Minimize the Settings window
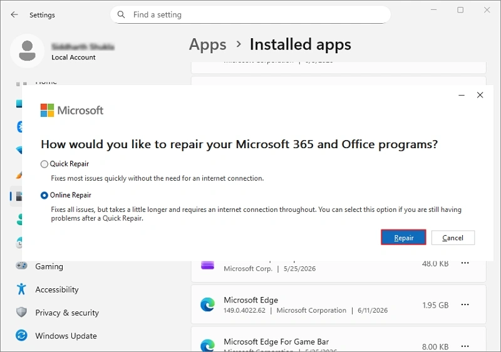 [433, 10]
